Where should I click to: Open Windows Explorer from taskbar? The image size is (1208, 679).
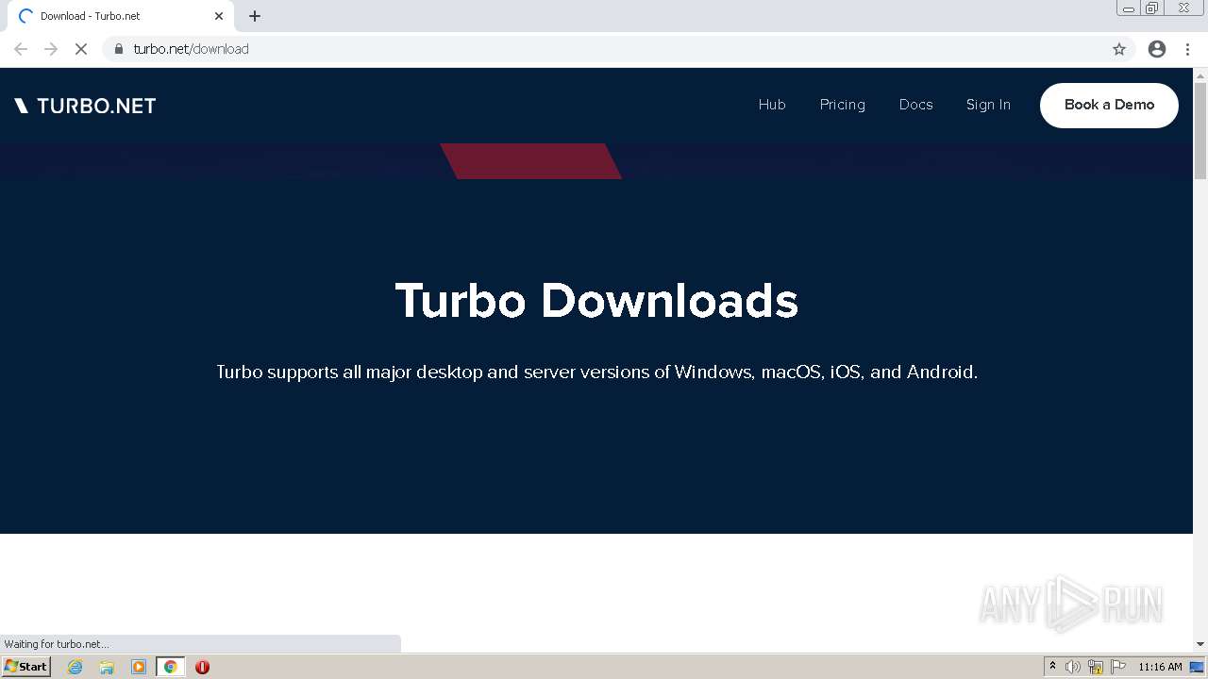107,667
